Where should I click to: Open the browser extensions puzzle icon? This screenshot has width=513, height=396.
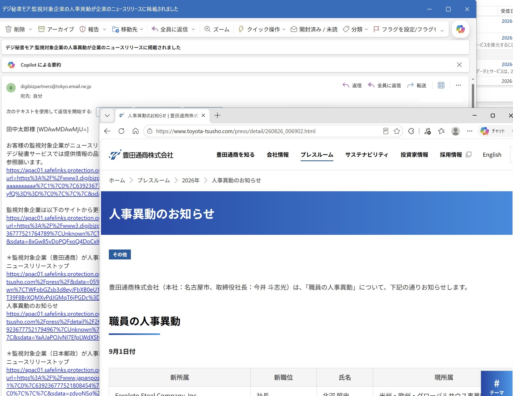click(411, 131)
